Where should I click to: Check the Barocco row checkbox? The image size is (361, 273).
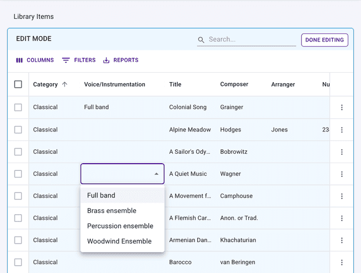click(x=18, y=262)
